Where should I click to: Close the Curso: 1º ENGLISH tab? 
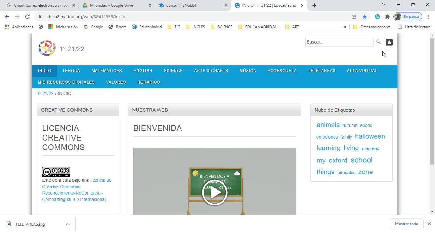(226, 5)
